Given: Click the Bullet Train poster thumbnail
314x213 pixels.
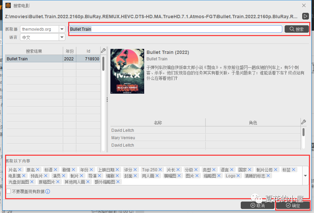Looking at the screenshot, I should (127, 71).
